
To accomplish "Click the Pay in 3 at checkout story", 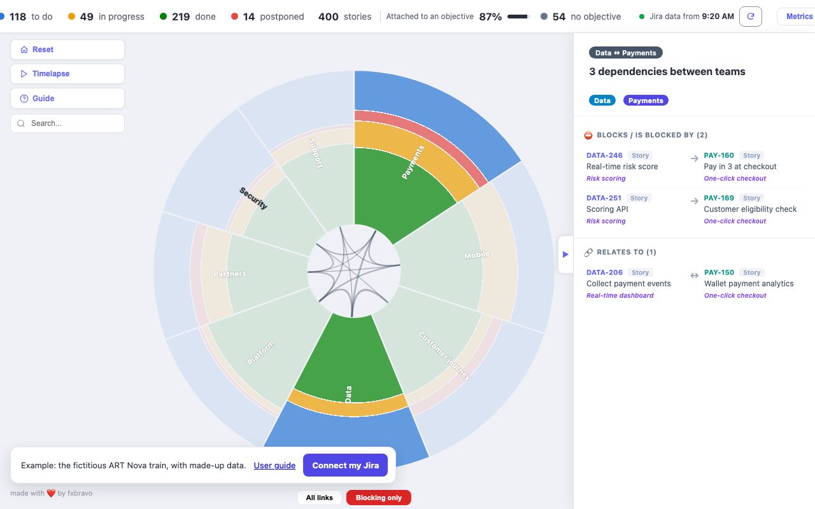I will tap(740, 167).
